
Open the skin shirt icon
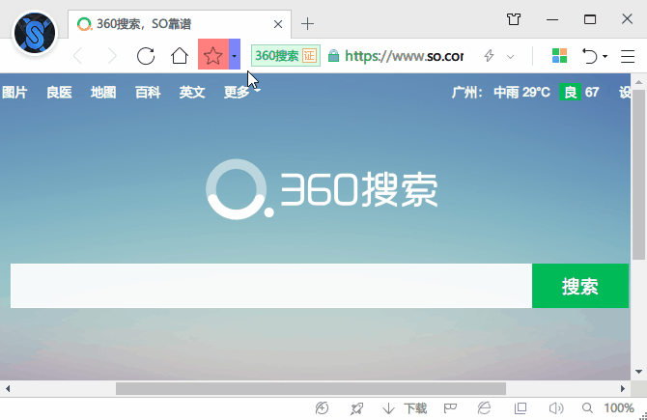pos(514,19)
